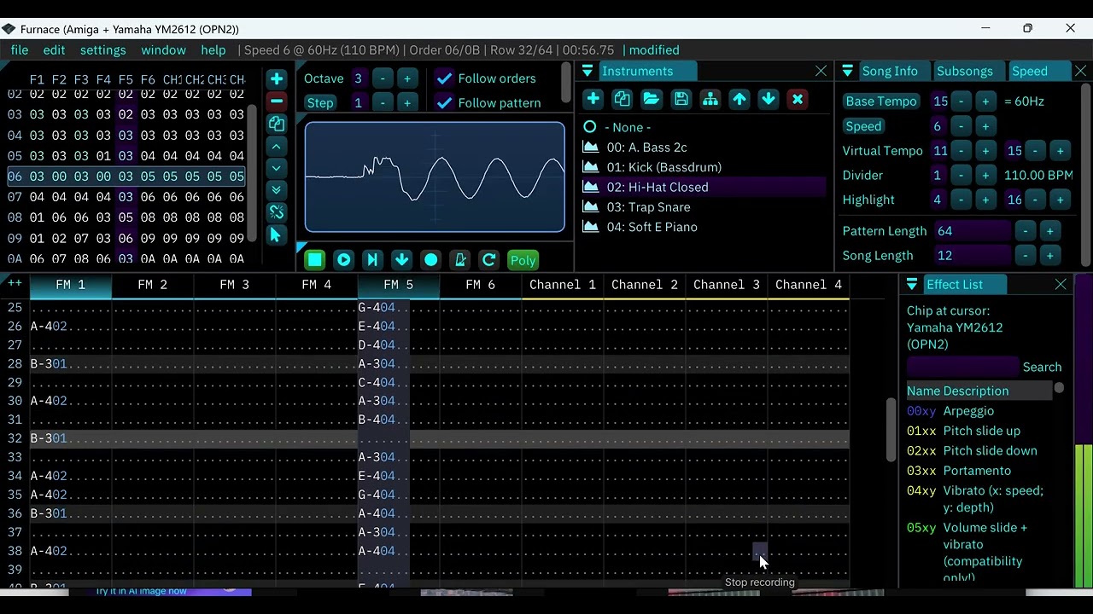Duplicate the order with copy icon

[276, 124]
